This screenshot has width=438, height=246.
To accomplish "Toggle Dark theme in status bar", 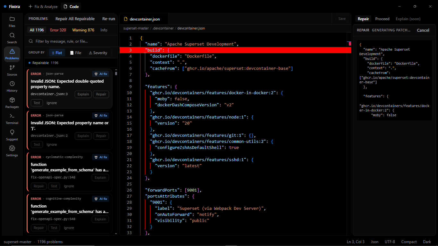I will tap(427, 242).
